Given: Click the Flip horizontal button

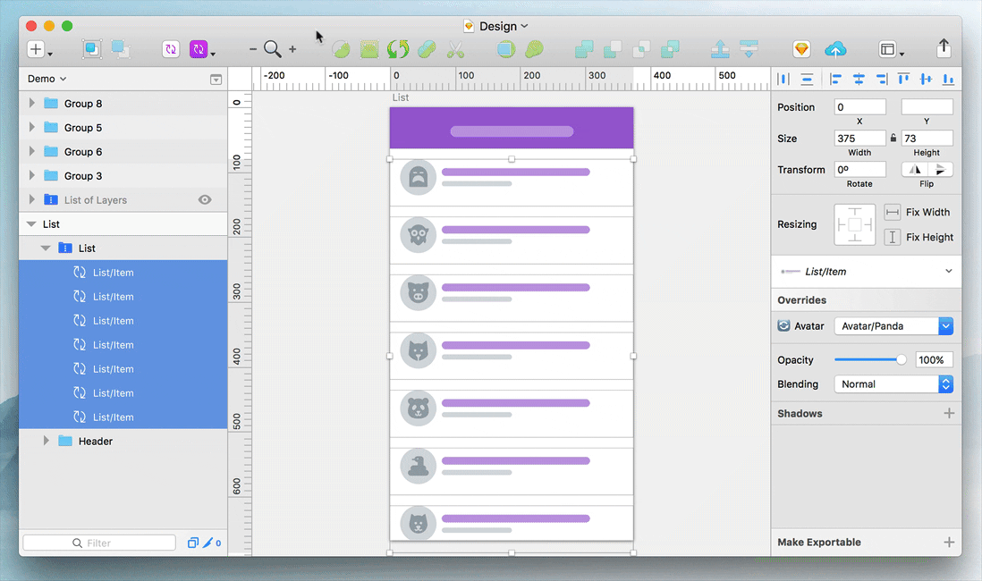Looking at the screenshot, I should [x=914, y=170].
